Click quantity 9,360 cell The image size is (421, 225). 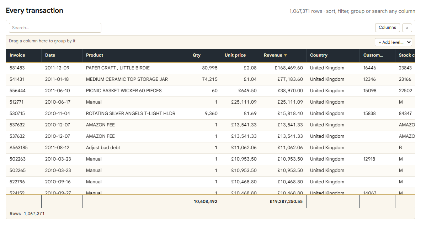(205, 114)
